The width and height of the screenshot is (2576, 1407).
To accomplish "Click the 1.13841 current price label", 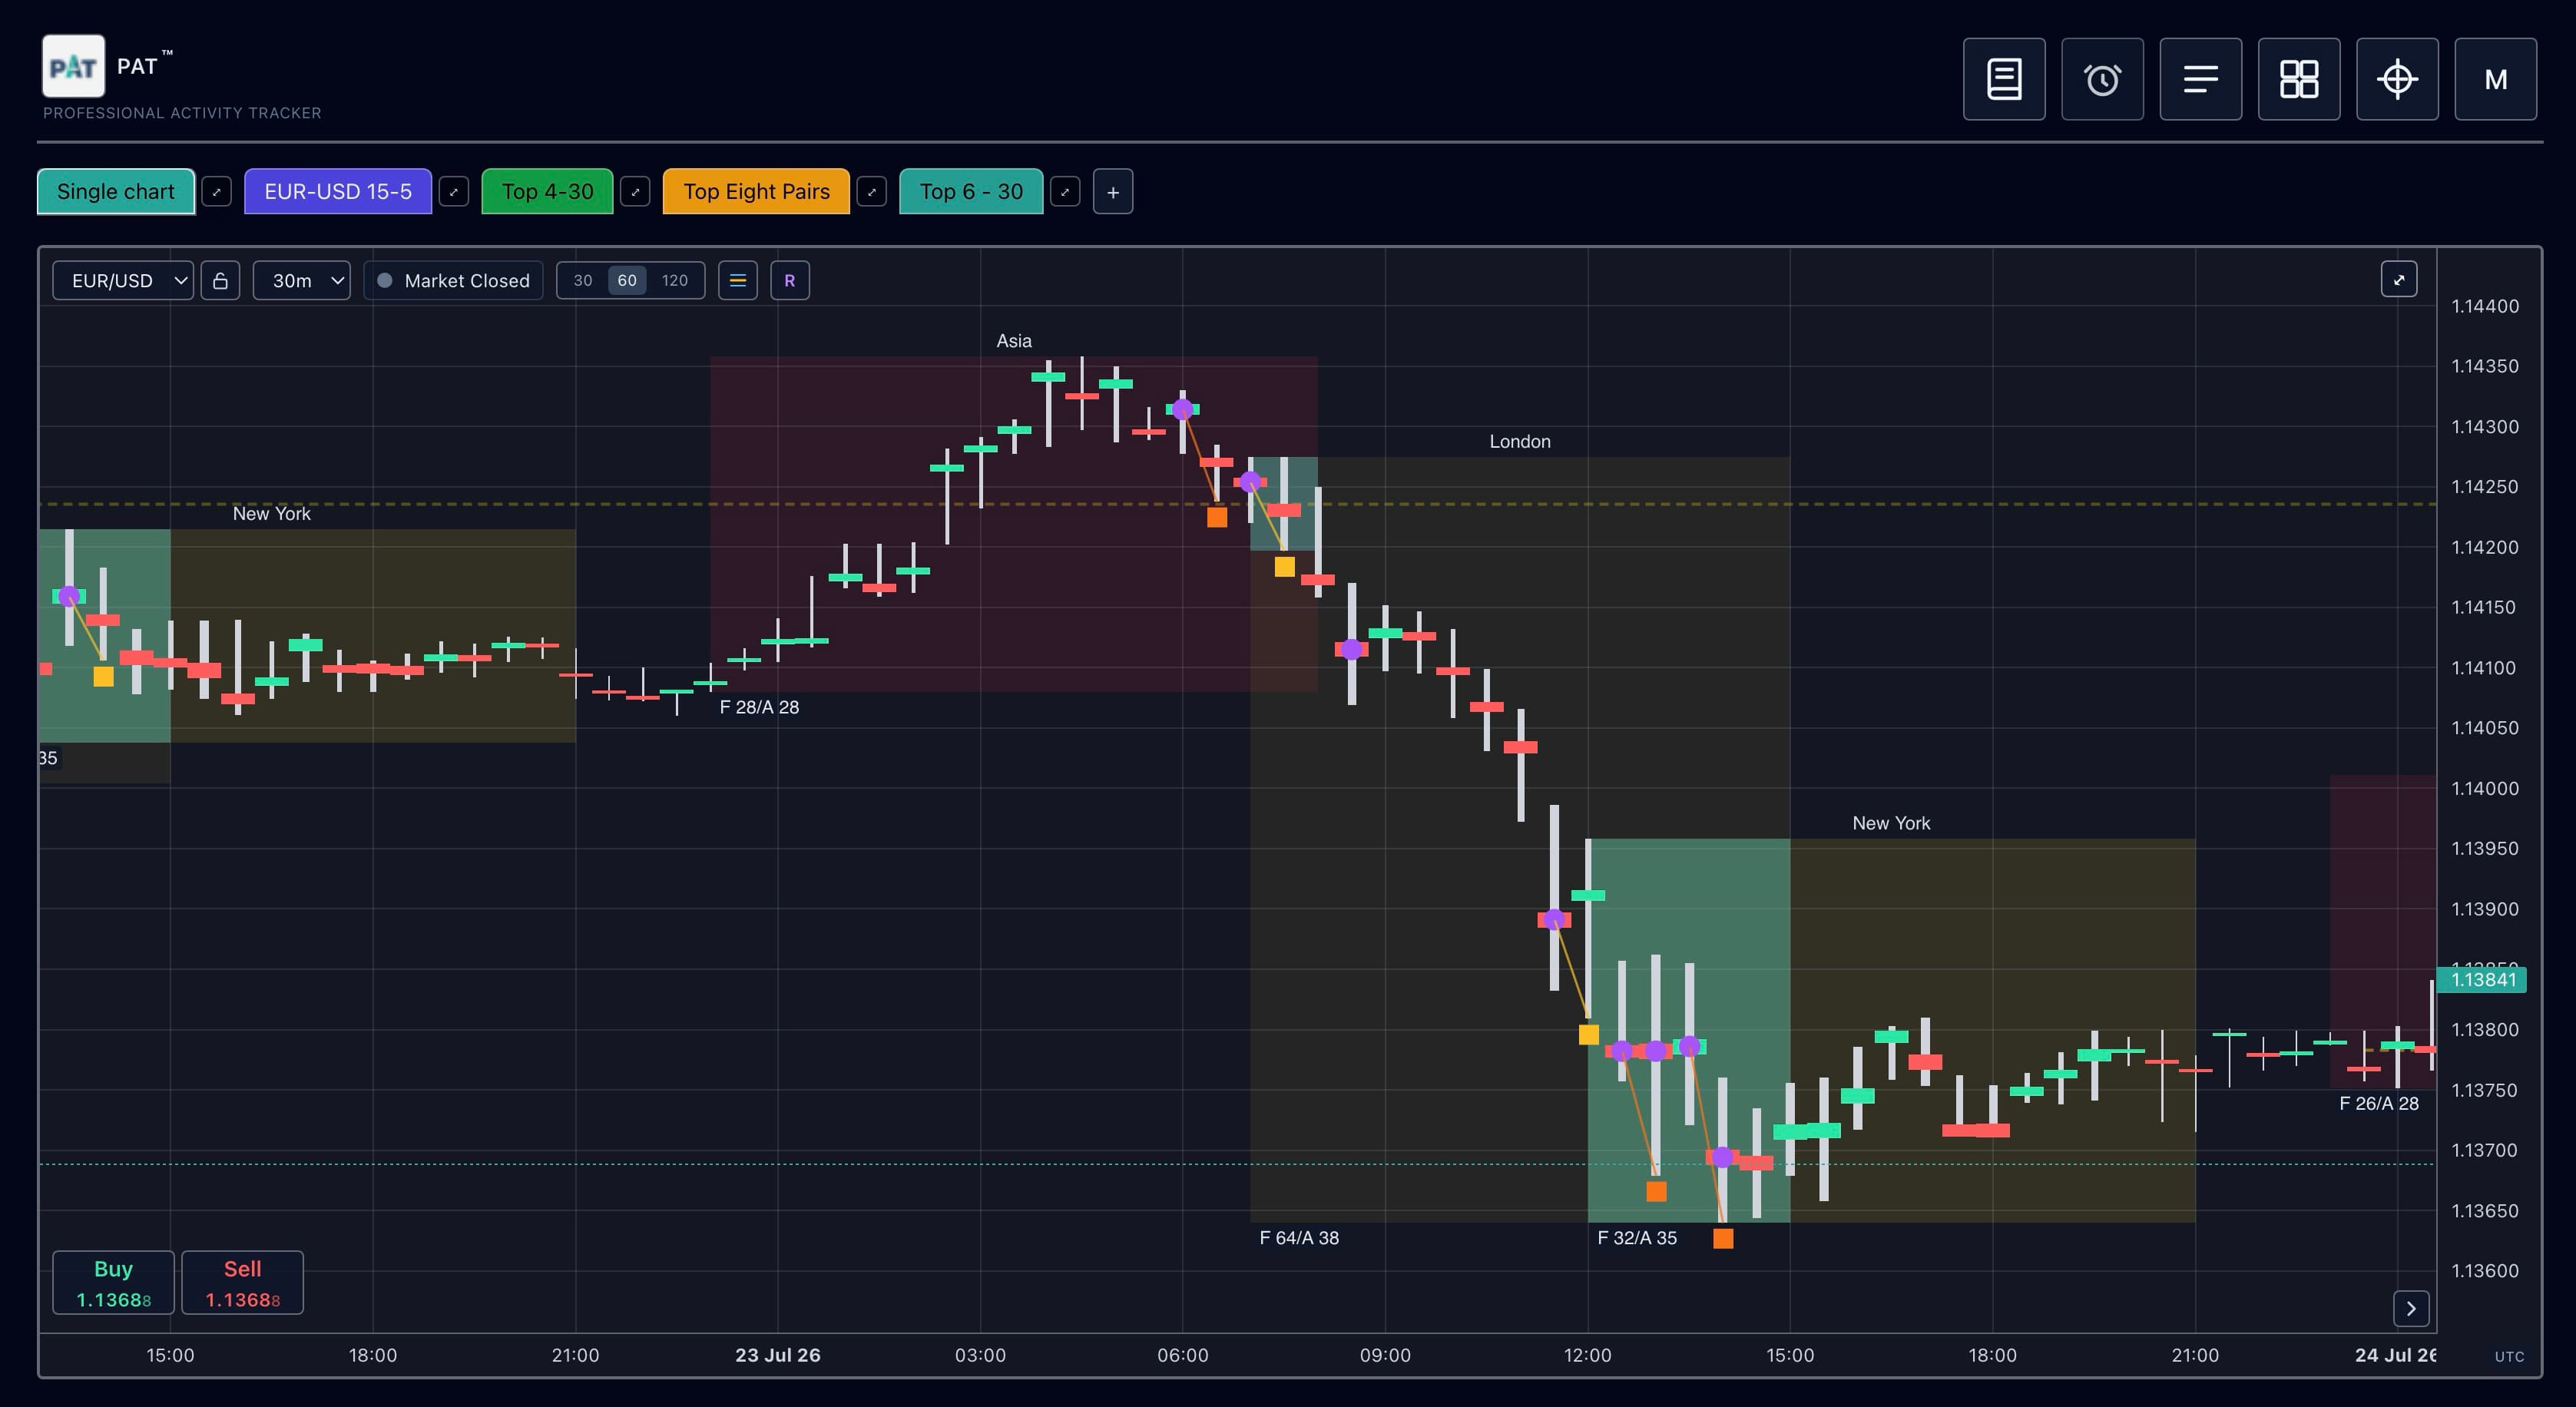I will tap(2482, 980).
